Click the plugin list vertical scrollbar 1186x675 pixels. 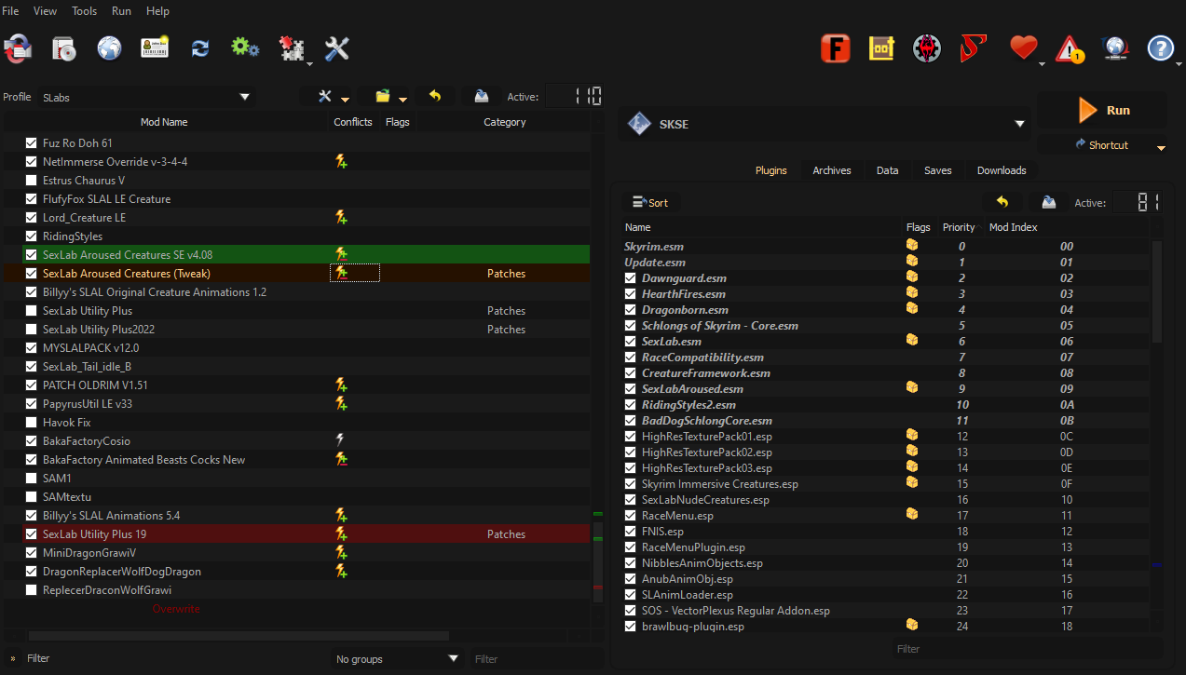[x=1157, y=292]
